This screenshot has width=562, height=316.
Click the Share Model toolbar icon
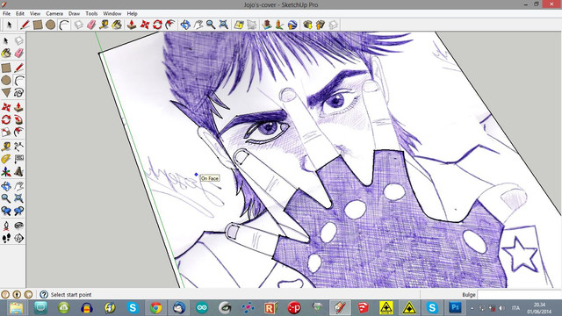320,25
